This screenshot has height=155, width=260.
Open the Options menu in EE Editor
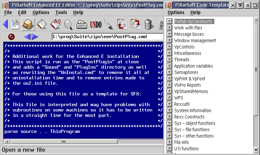41,13
